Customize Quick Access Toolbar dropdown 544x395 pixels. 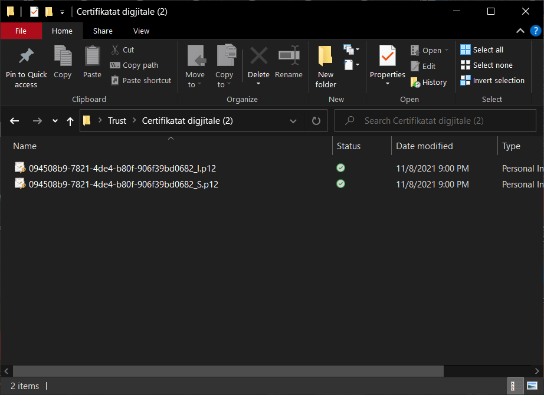pyautogui.click(x=62, y=12)
